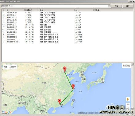This screenshot has width=135, height=116.
Task: Sort by AS column header
Action: tap(84, 10)
